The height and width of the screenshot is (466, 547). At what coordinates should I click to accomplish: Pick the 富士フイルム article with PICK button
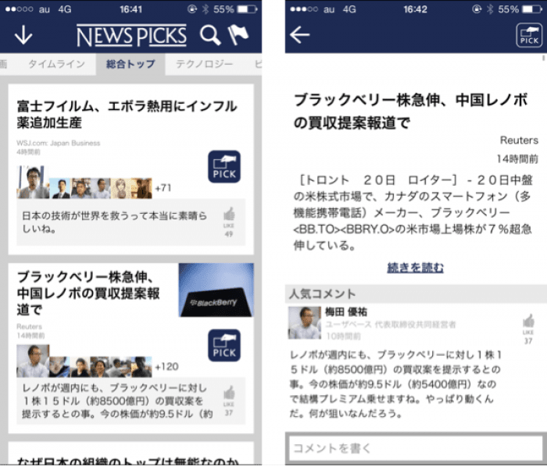pos(224,166)
